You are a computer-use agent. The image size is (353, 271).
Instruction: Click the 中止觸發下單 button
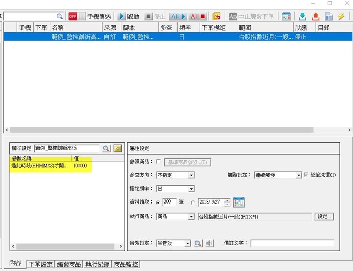[x=252, y=16]
